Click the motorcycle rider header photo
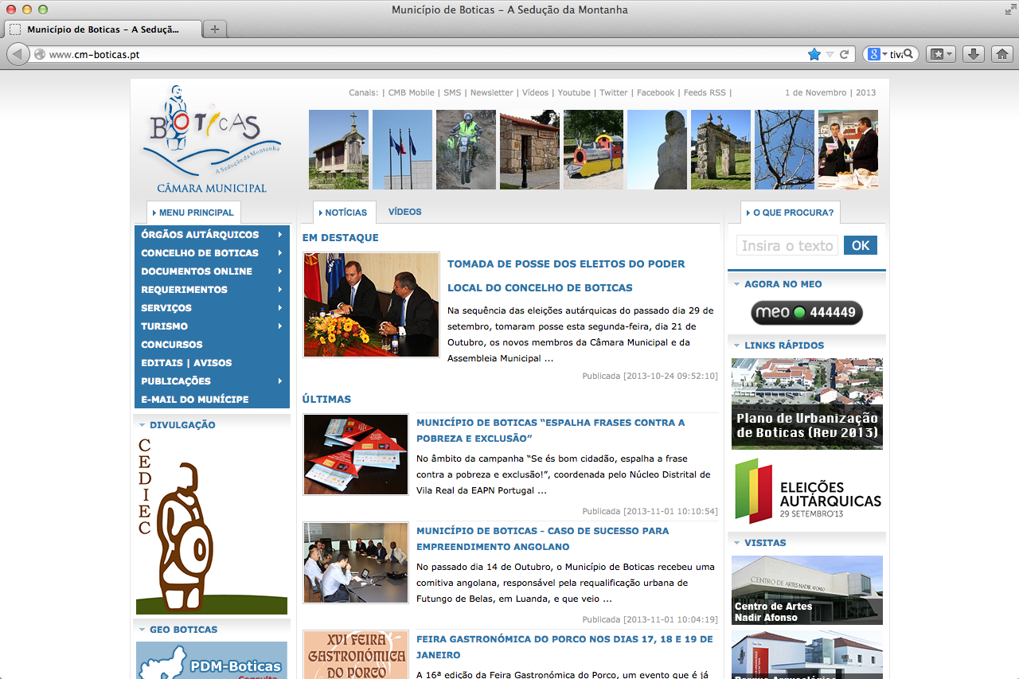Image resolution: width=1019 pixels, height=679 pixels. (466, 150)
